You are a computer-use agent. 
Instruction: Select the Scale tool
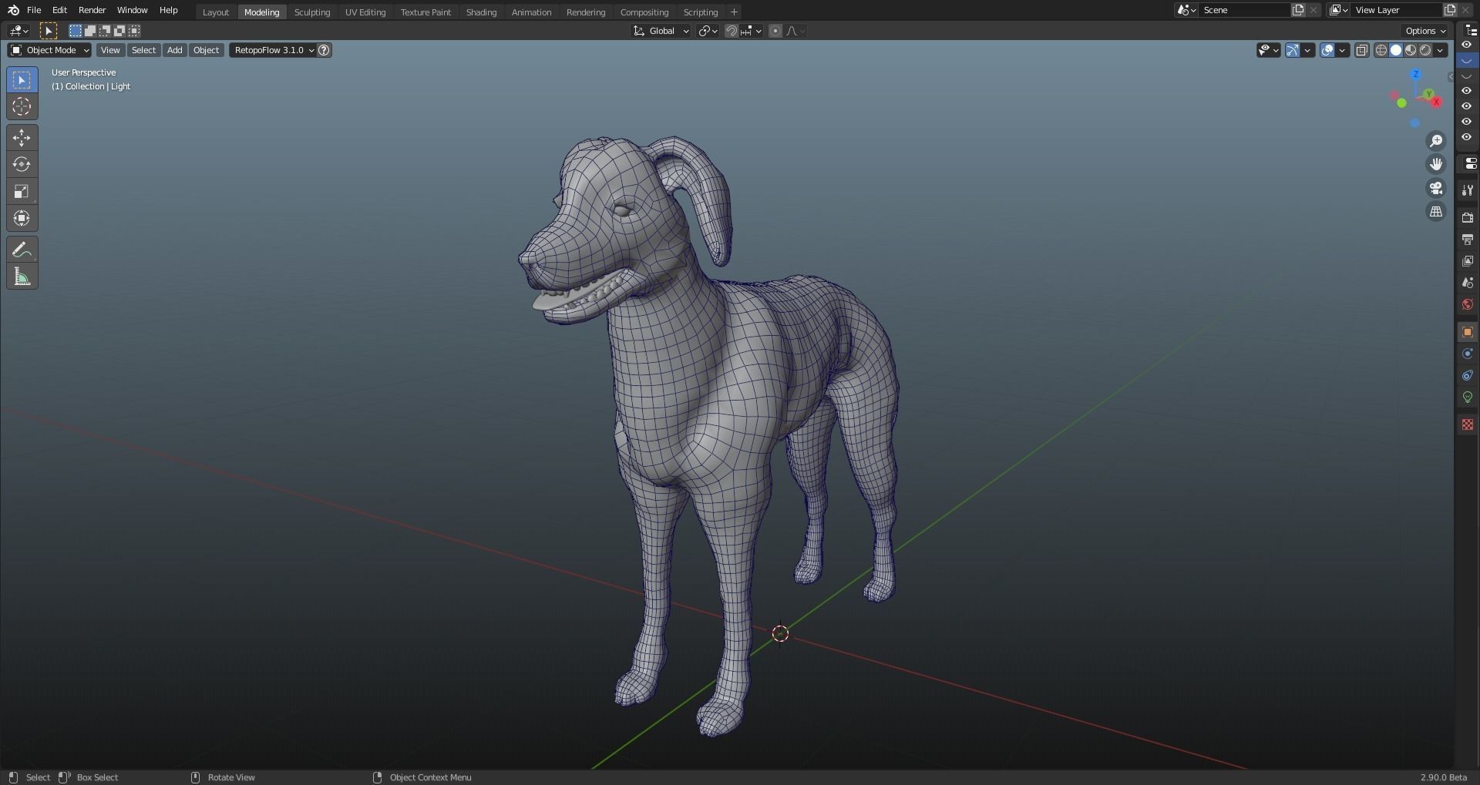click(x=22, y=191)
